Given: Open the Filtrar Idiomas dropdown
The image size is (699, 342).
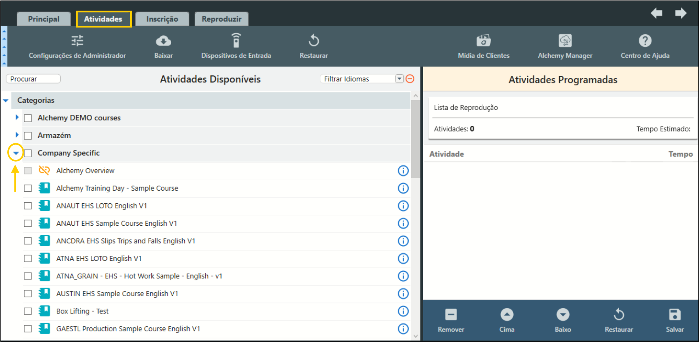Looking at the screenshot, I should click(x=399, y=79).
